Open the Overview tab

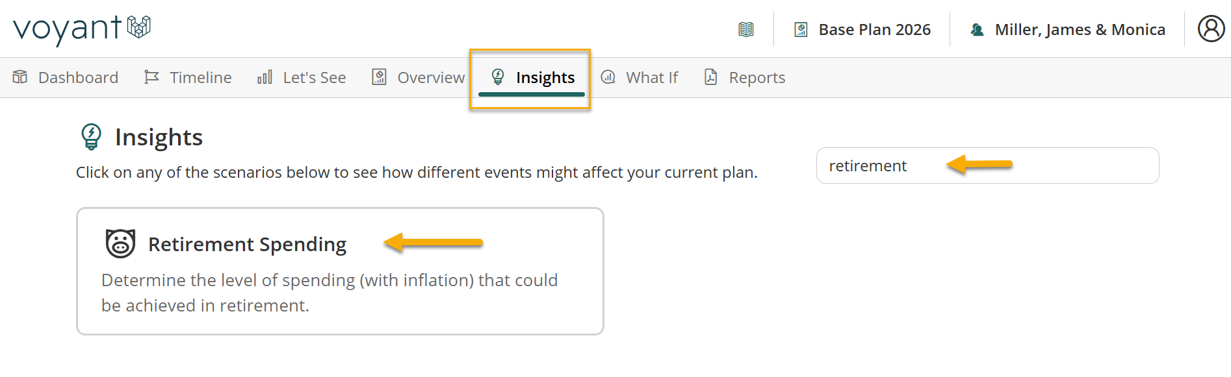point(418,77)
